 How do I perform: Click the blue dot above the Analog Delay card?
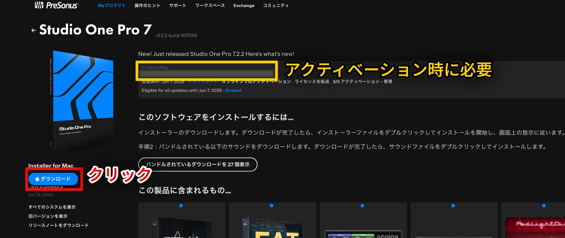(362, 206)
